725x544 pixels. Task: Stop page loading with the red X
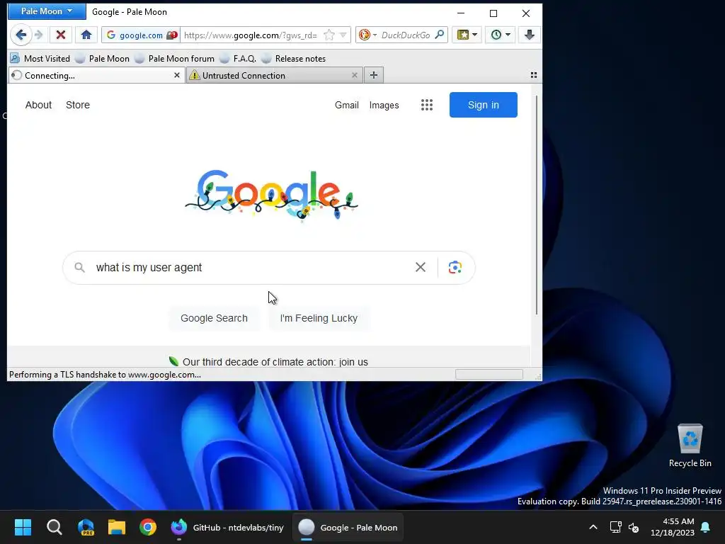click(x=61, y=35)
